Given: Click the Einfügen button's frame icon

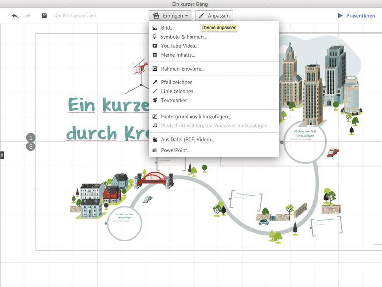Looking at the screenshot, I should pos(156,16).
